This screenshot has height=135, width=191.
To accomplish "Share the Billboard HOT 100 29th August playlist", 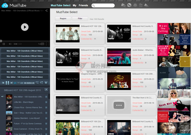I will pyautogui.click(x=46, y=90).
